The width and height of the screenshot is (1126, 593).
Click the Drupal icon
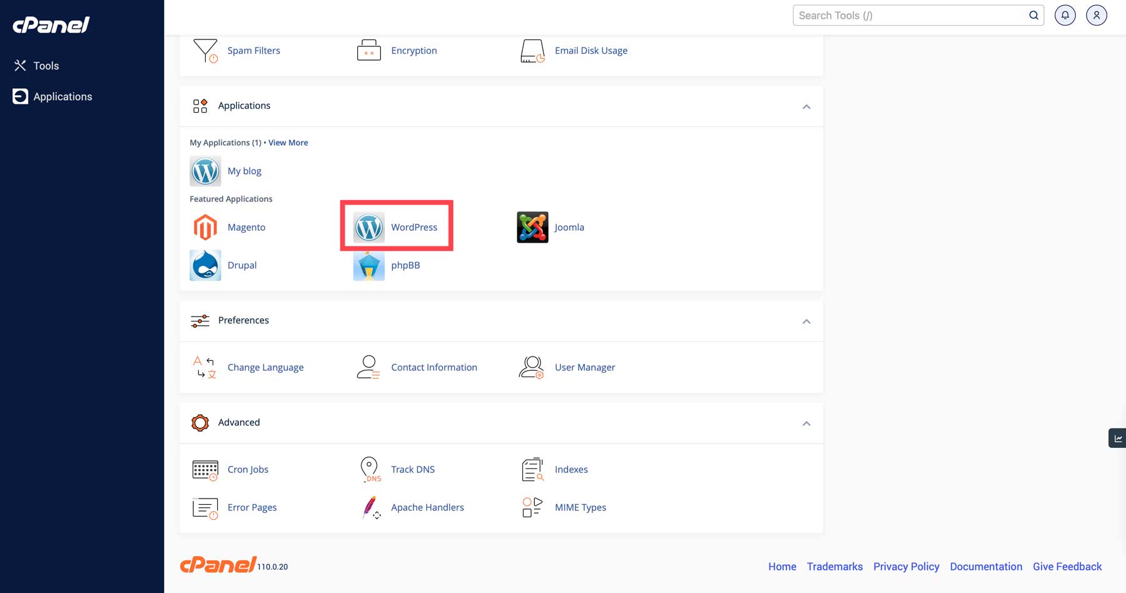coord(205,265)
